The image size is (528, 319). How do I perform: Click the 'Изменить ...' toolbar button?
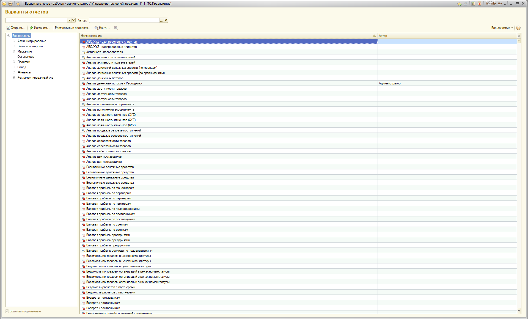pos(40,28)
